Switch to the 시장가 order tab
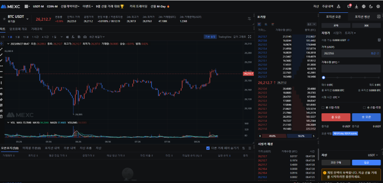 [x=337, y=33]
